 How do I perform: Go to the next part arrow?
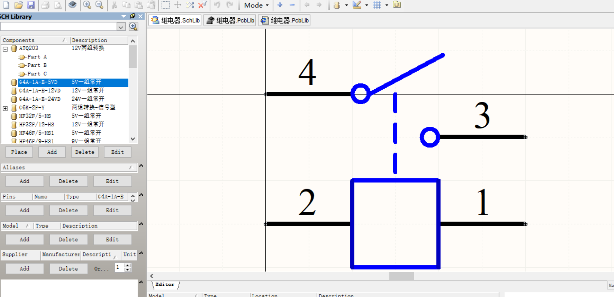coord(319,5)
